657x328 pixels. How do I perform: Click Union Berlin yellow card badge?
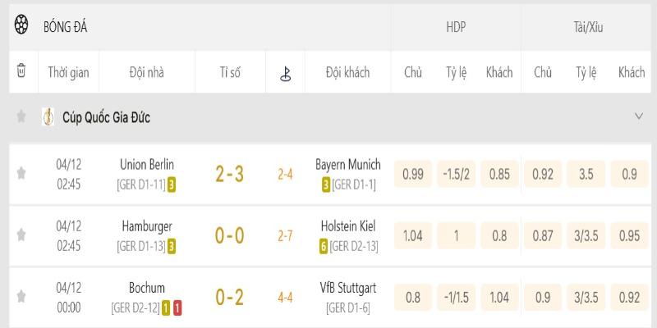(x=172, y=184)
